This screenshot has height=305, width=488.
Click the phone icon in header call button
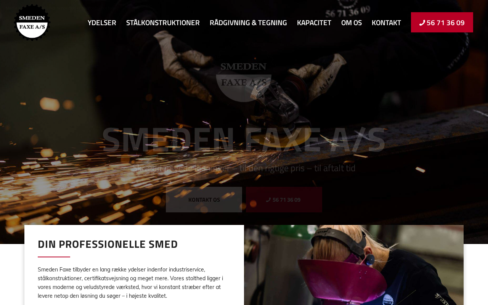(x=422, y=23)
